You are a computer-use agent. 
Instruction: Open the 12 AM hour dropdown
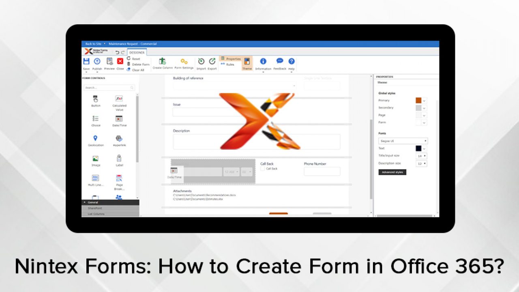[x=232, y=172]
